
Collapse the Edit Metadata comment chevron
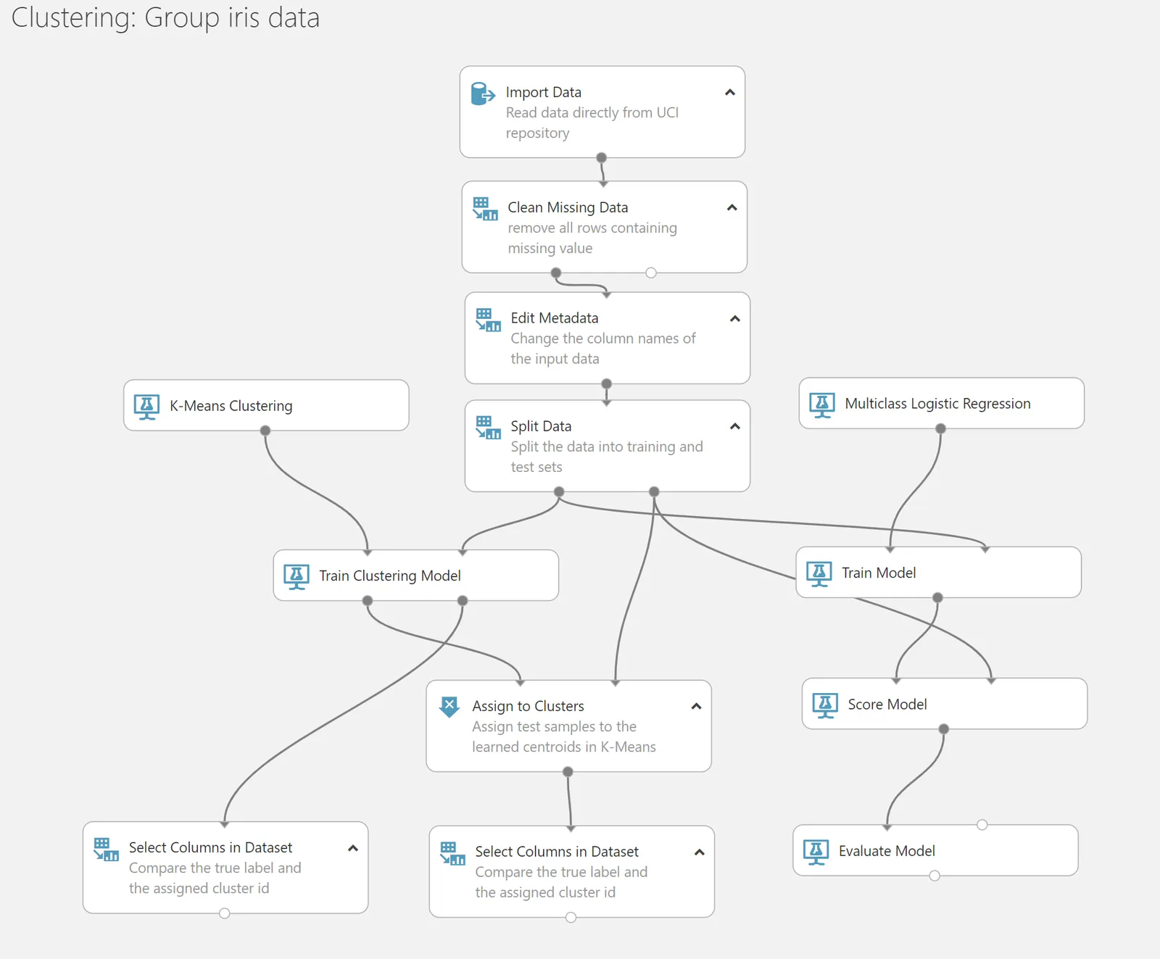point(735,319)
